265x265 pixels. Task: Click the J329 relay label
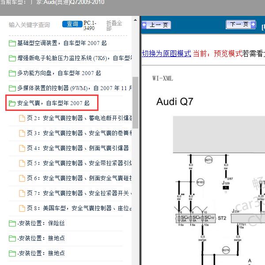click(x=226, y=183)
